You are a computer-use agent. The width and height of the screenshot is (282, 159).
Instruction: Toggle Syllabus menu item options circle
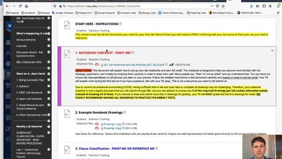49,86
